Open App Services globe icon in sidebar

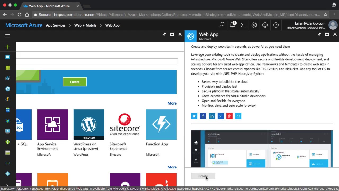tap(8, 89)
